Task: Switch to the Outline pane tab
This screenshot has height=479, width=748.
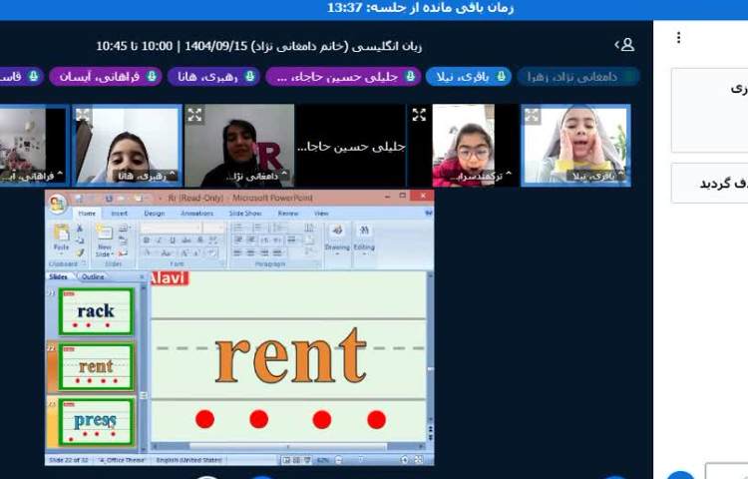Action: point(93,276)
